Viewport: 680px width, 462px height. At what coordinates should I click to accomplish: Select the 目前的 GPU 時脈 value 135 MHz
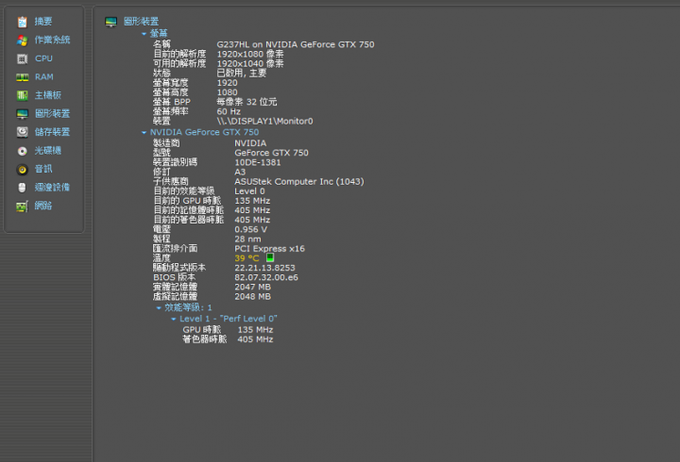point(252,201)
